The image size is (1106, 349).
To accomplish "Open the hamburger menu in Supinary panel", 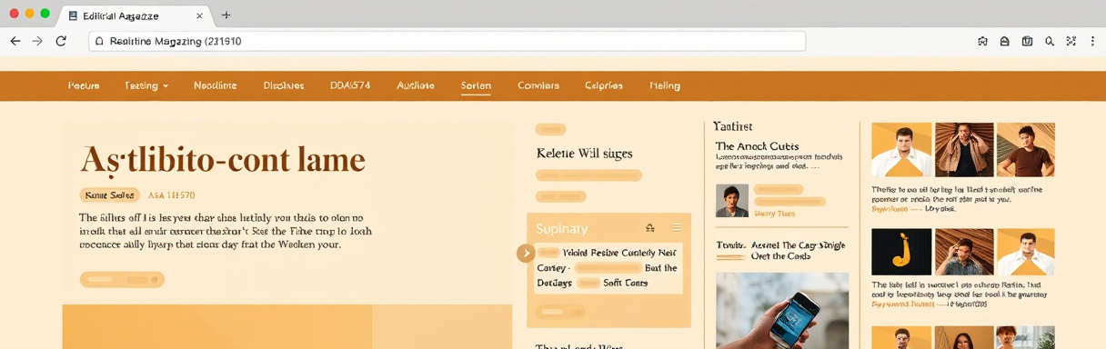I will (676, 228).
